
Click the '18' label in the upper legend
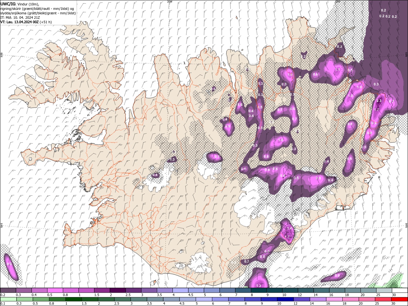tap(347, 295)
